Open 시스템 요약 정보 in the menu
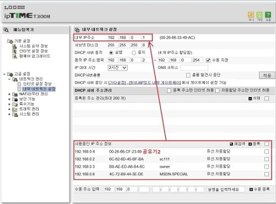The height and width of the screenshot is (204, 276). 33,46
